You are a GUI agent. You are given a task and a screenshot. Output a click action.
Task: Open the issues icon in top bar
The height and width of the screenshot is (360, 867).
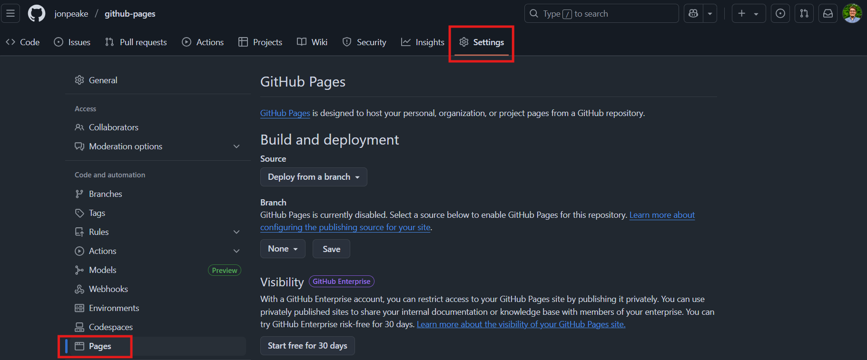780,13
